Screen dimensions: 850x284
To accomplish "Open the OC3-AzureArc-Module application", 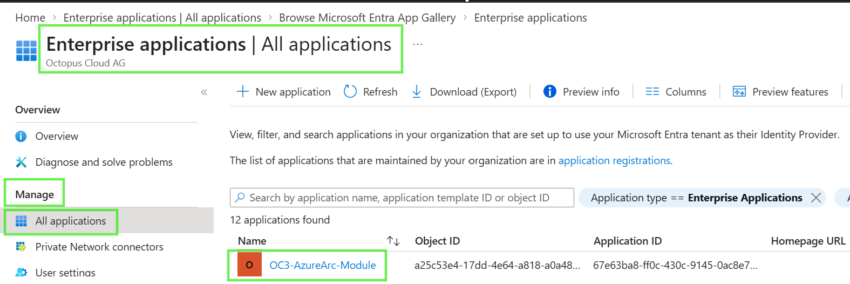I will pyautogui.click(x=323, y=265).
